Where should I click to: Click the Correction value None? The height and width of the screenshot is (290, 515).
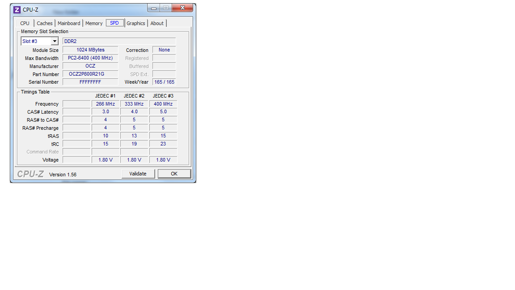tap(164, 50)
